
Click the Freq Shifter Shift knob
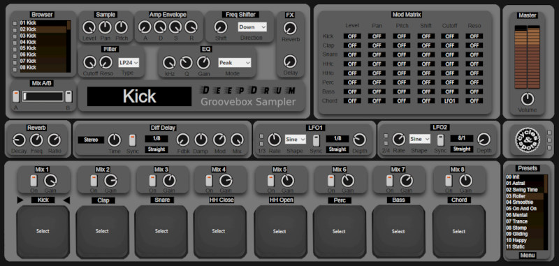point(220,27)
